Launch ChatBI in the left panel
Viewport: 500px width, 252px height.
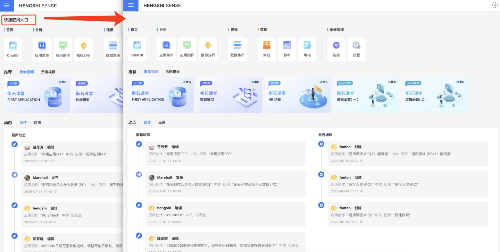click(13, 49)
